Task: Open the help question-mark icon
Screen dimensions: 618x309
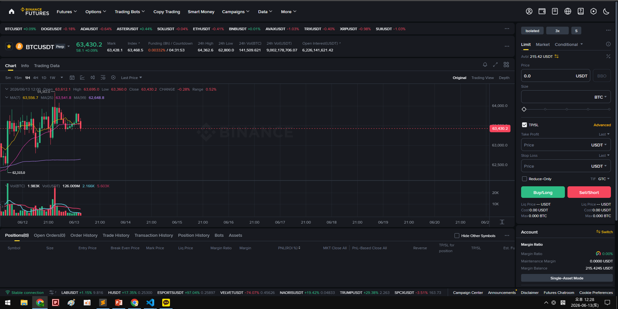Action: [x=580, y=11]
